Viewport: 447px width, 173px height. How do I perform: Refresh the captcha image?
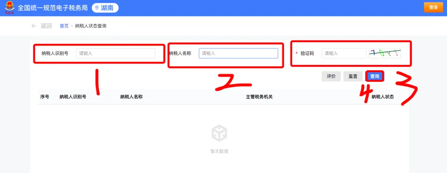click(x=385, y=53)
